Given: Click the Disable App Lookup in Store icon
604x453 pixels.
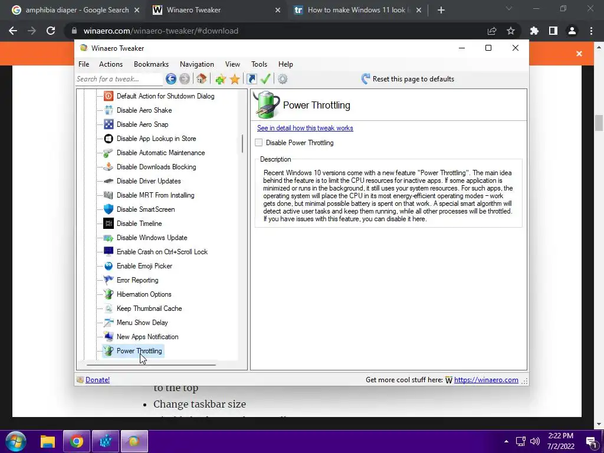Looking at the screenshot, I should click(109, 139).
